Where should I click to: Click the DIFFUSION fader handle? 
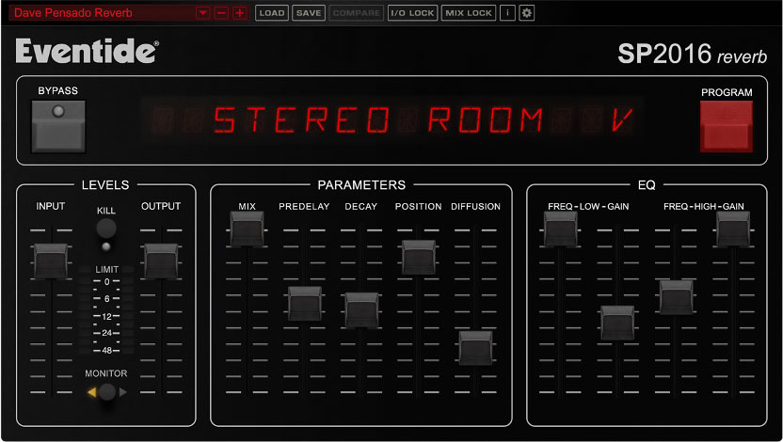tap(475, 348)
